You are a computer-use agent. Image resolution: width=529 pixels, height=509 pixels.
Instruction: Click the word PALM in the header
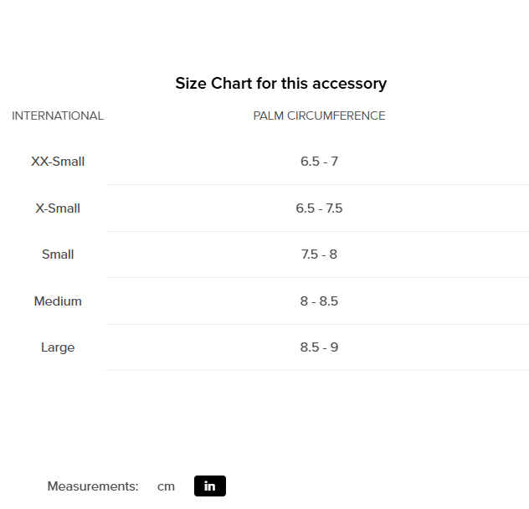click(x=269, y=116)
